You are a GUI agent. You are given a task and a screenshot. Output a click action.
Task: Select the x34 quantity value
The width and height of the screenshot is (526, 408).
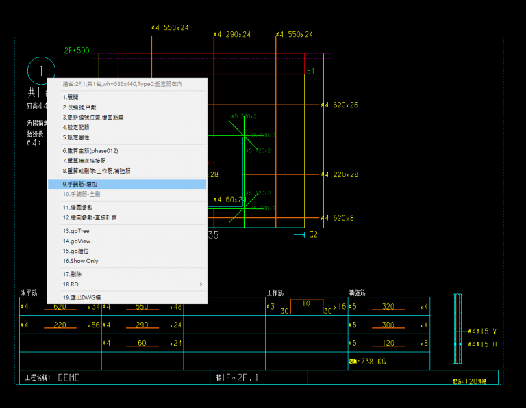click(x=94, y=307)
